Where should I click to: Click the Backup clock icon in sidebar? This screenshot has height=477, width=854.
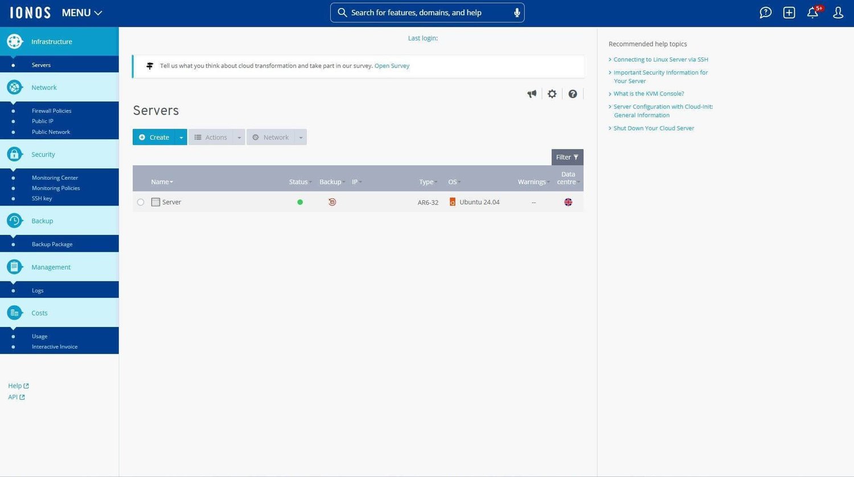(15, 221)
